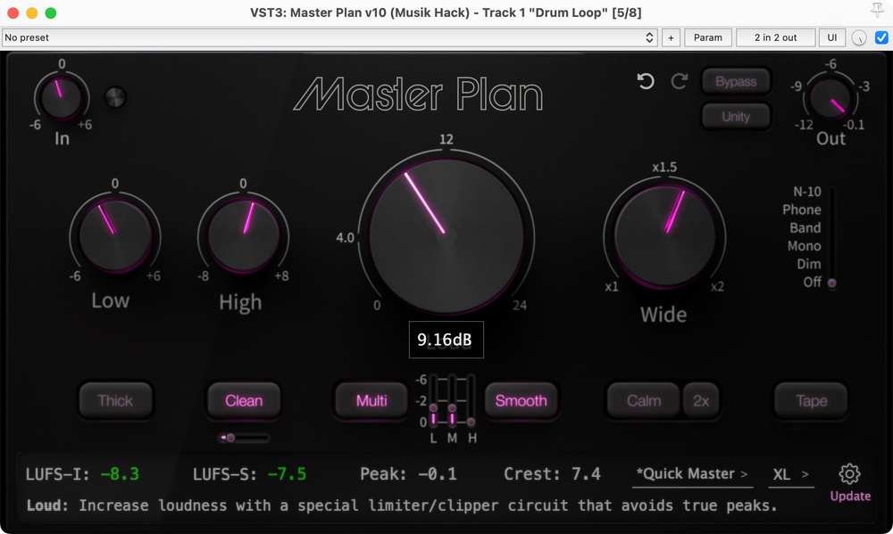
Task: Adjust the In gain knob
Action: [x=61, y=98]
